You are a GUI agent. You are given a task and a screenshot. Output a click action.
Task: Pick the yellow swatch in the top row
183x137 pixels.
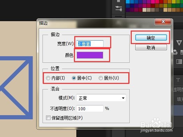tap(174, 2)
